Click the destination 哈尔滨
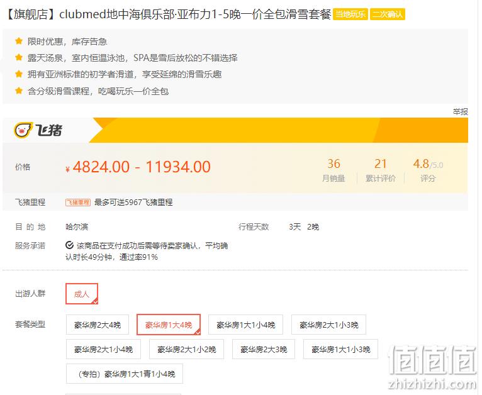 [x=77, y=227]
